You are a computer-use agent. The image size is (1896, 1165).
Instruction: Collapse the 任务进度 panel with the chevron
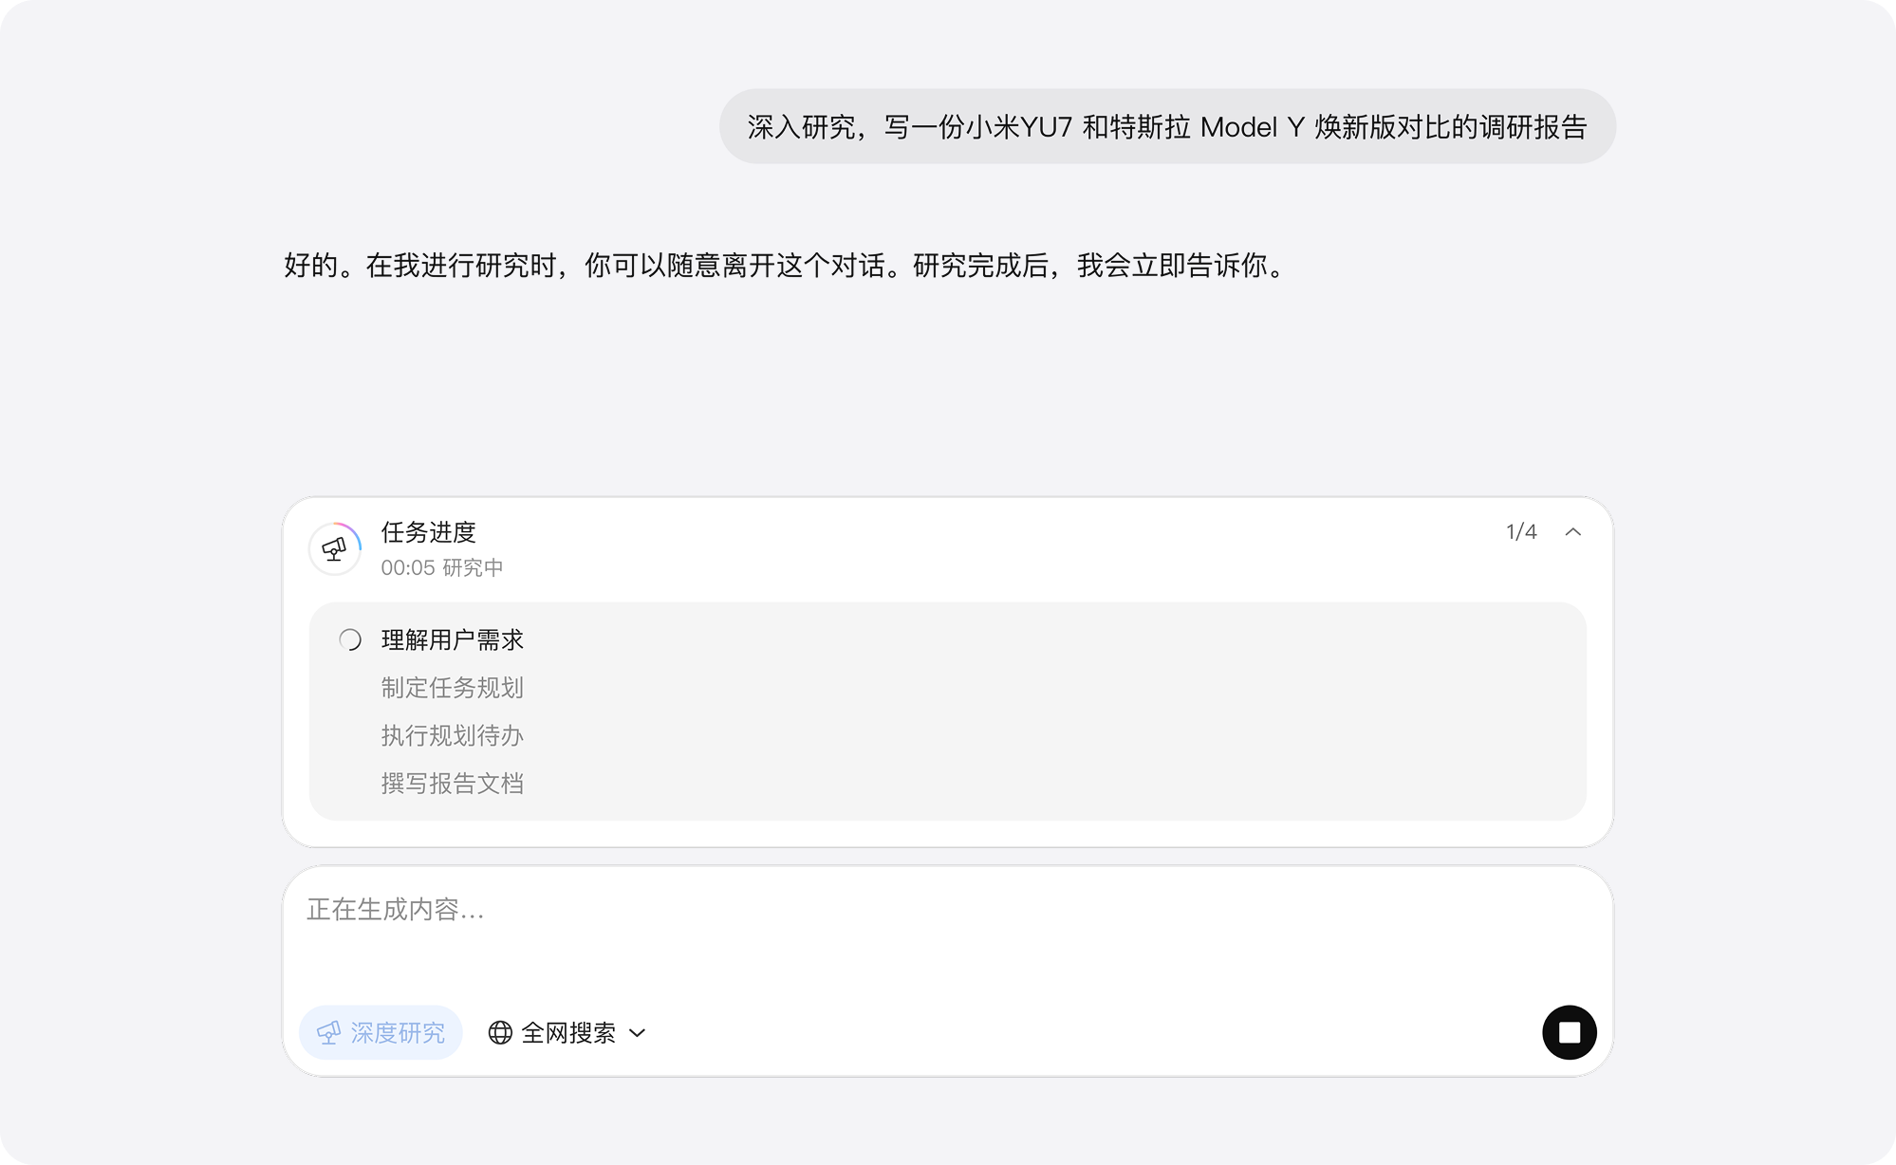click(x=1573, y=532)
